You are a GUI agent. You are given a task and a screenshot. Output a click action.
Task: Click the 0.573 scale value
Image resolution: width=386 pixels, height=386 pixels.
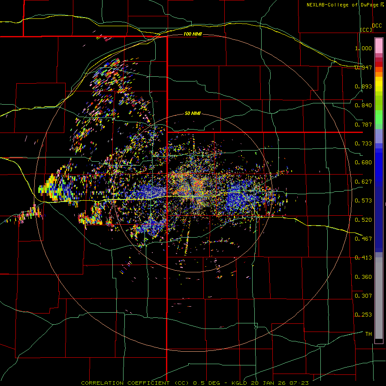tap(363, 201)
